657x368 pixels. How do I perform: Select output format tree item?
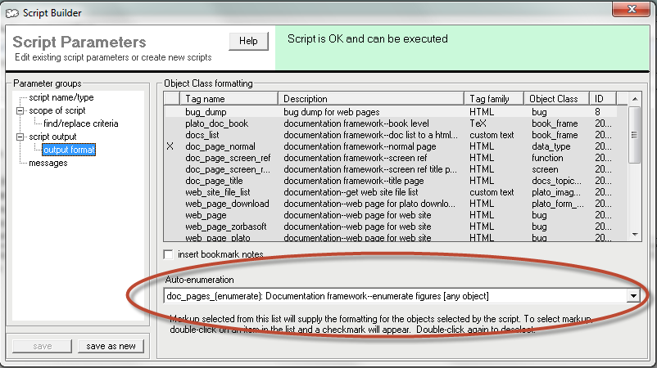click(69, 150)
